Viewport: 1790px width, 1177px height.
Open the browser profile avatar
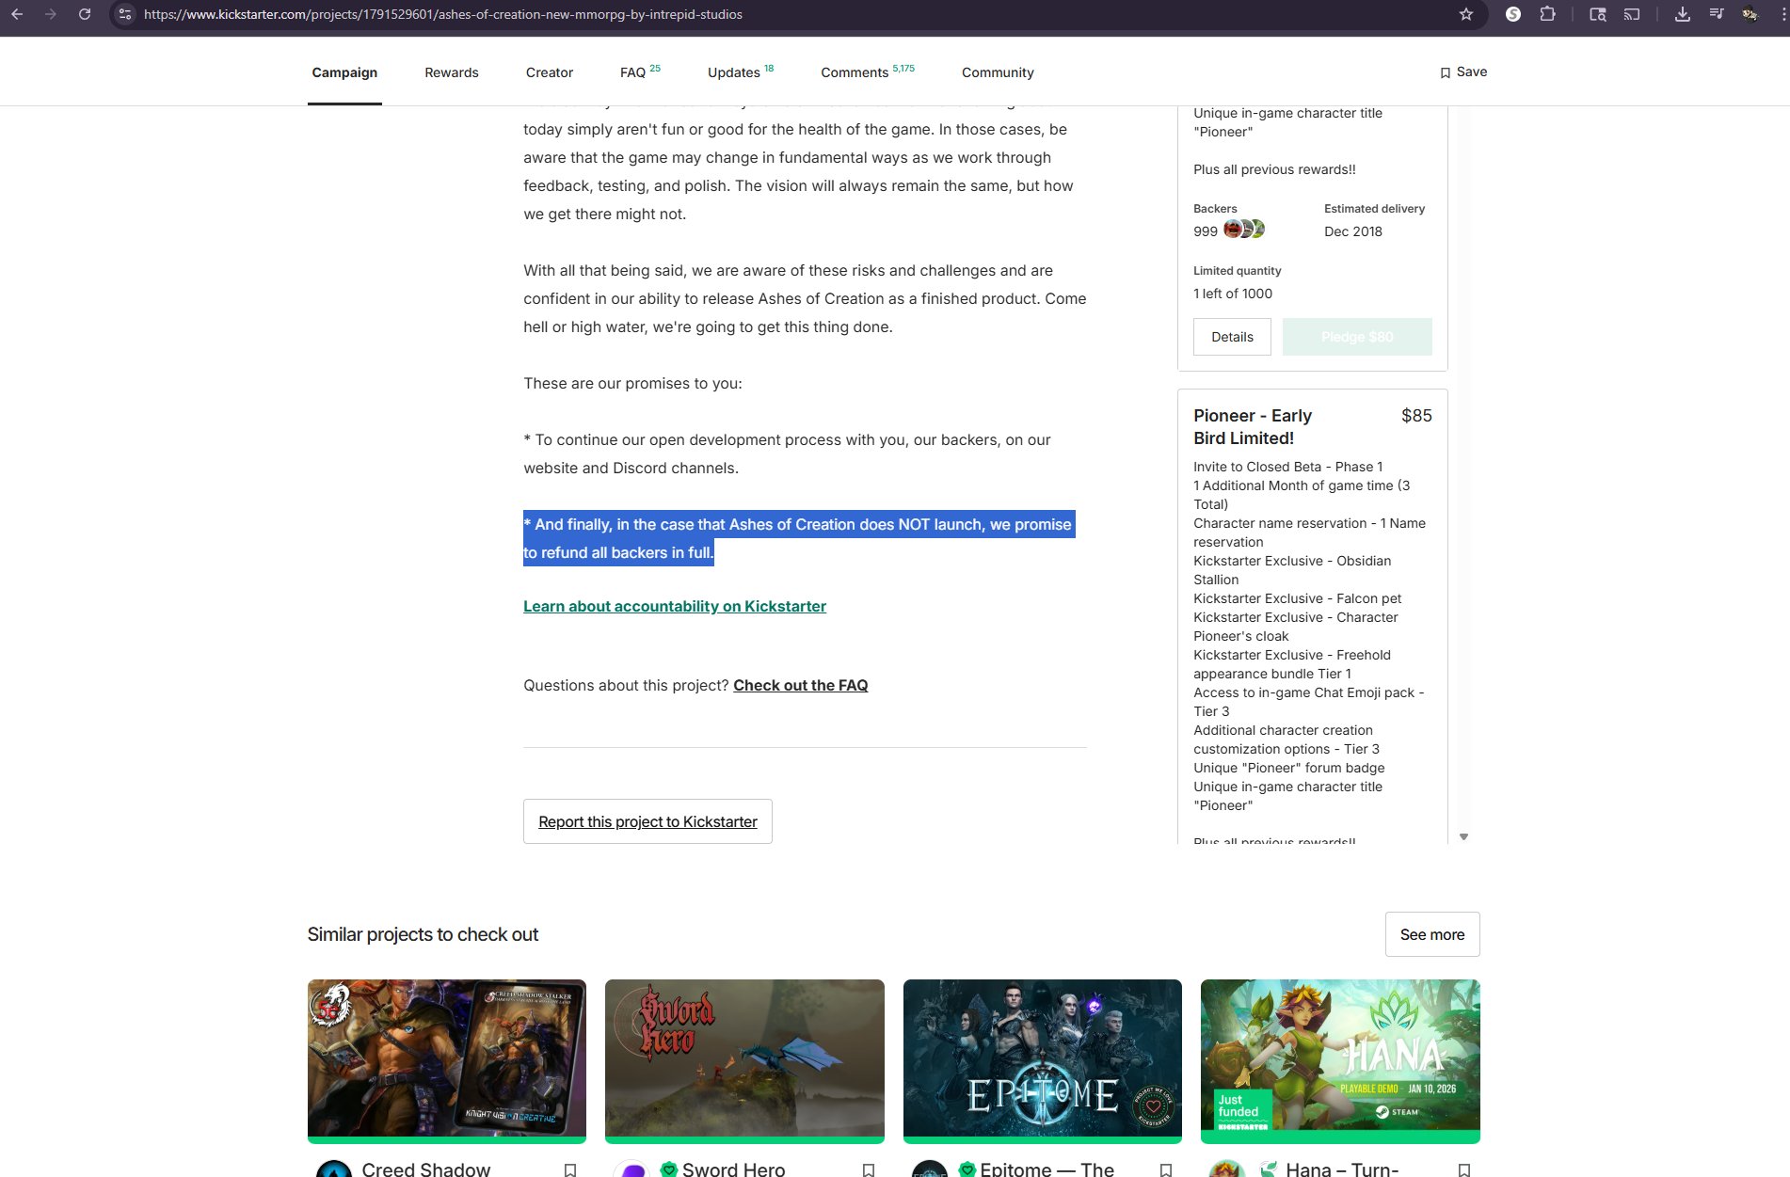point(1750,14)
